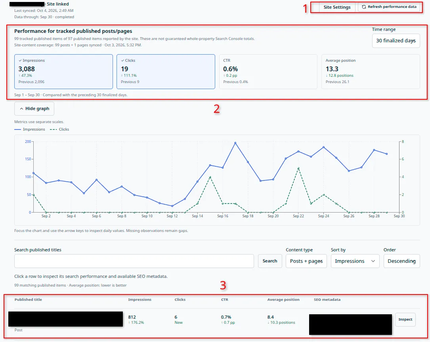Click the Clicks legend entry in chart
The image size is (430, 342).
click(x=59, y=129)
